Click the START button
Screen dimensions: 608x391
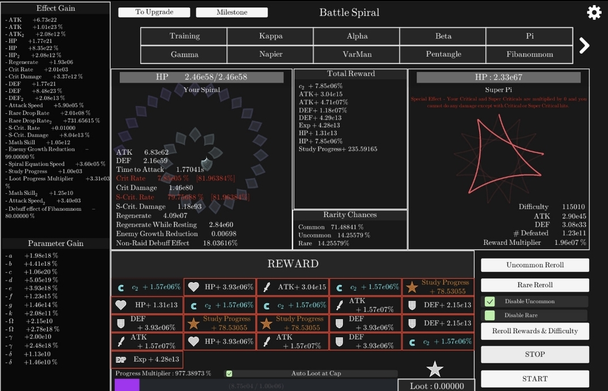click(535, 379)
